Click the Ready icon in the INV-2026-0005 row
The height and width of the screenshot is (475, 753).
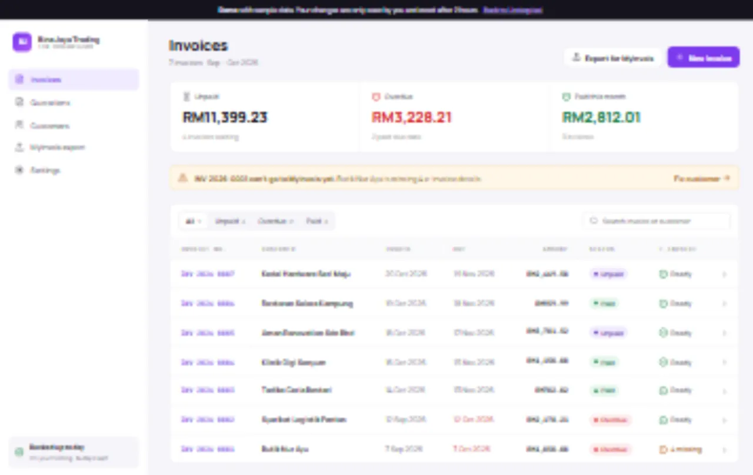click(x=662, y=333)
